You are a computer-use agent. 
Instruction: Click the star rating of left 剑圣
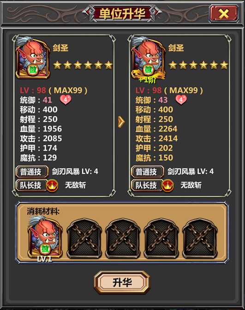point(83,65)
